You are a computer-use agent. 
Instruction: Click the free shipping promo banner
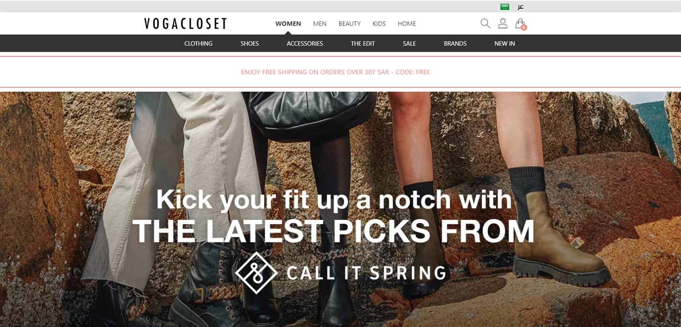click(335, 72)
